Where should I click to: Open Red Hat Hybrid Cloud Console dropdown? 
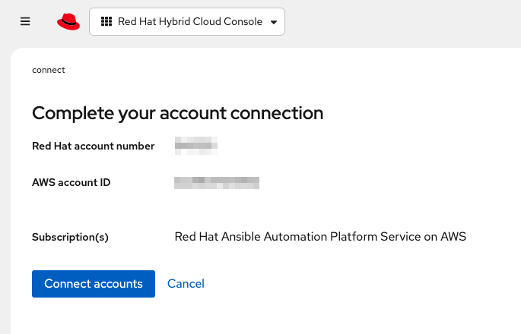tap(187, 21)
